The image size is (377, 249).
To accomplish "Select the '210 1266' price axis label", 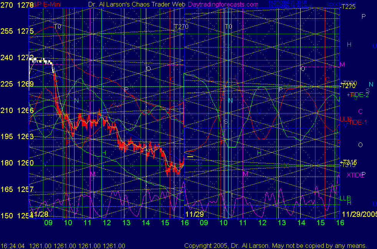I will pyautogui.click(x=17, y=110).
